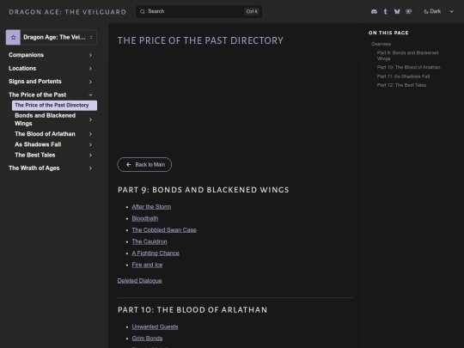This screenshot has height=348, width=464.
Task: Click the Part 9 section heading
Action: pos(204,190)
